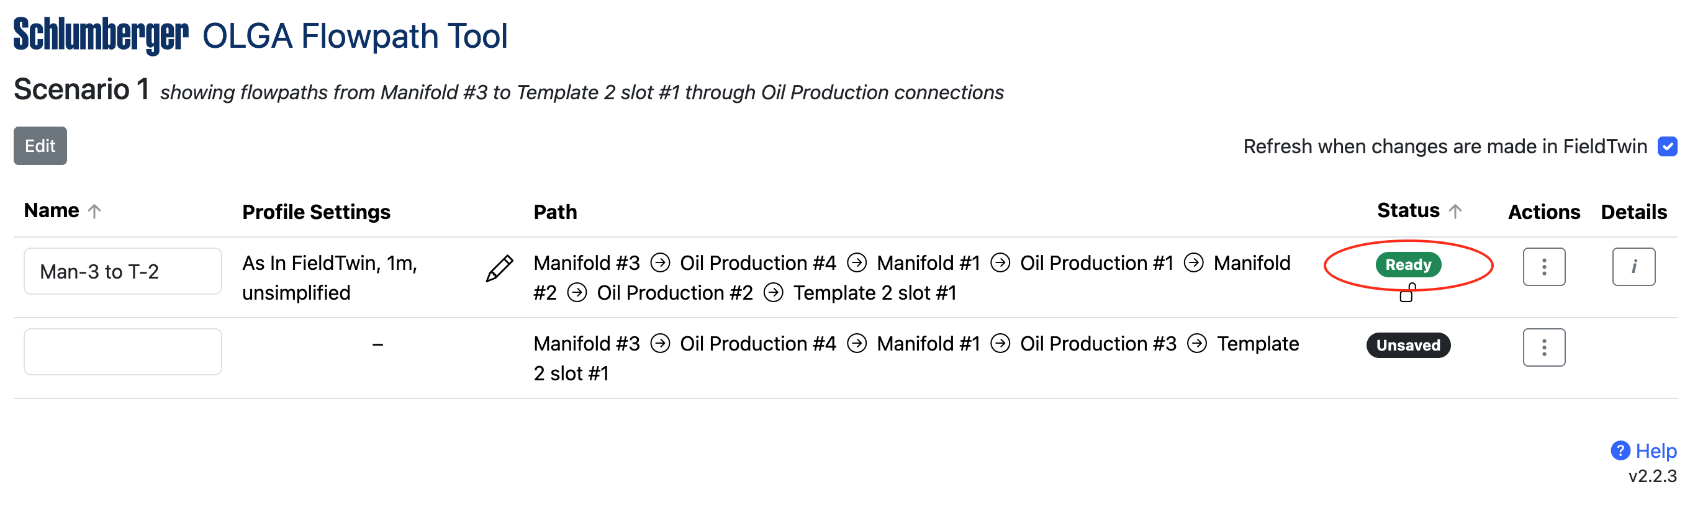Click the empty name field of unsaved flowpath
The width and height of the screenshot is (1690, 510).
[x=123, y=351]
